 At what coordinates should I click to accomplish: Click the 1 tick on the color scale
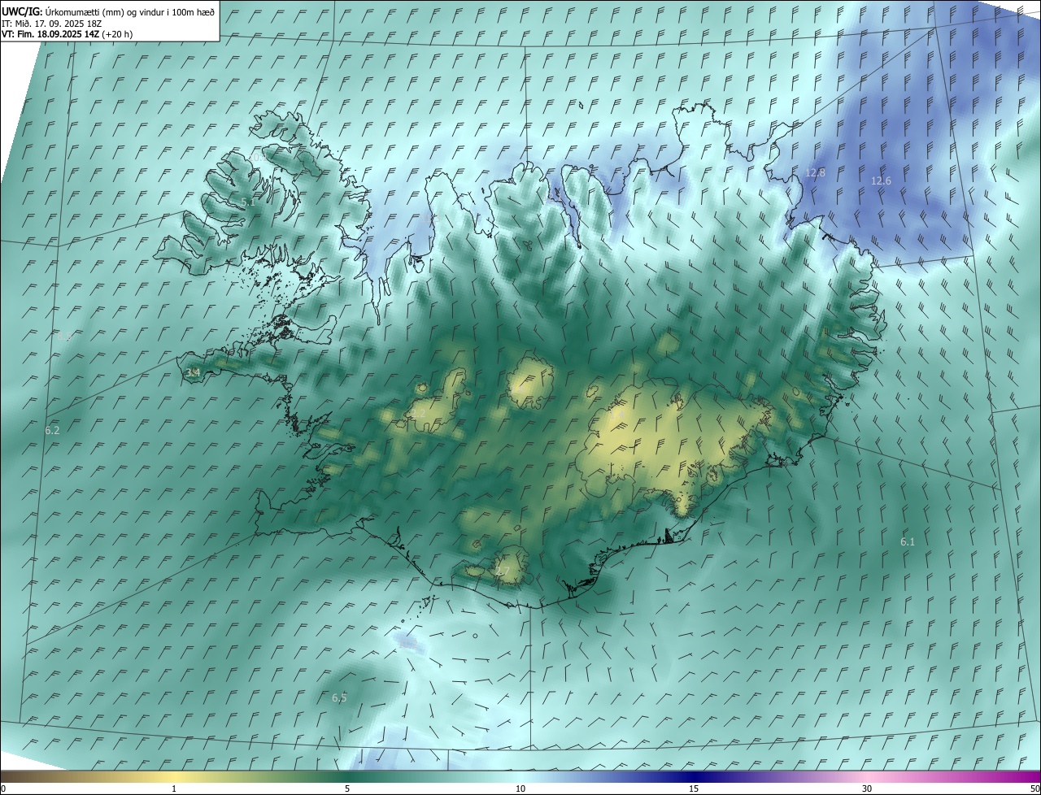coord(174,788)
